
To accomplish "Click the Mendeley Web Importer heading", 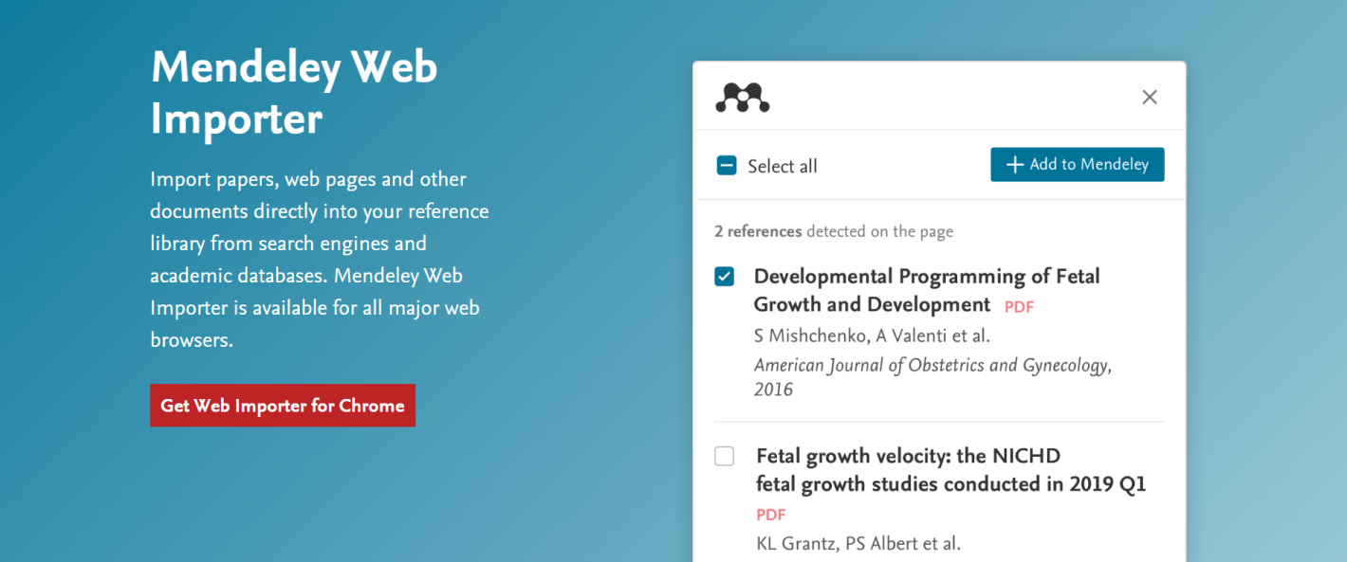I will click(x=293, y=93).
